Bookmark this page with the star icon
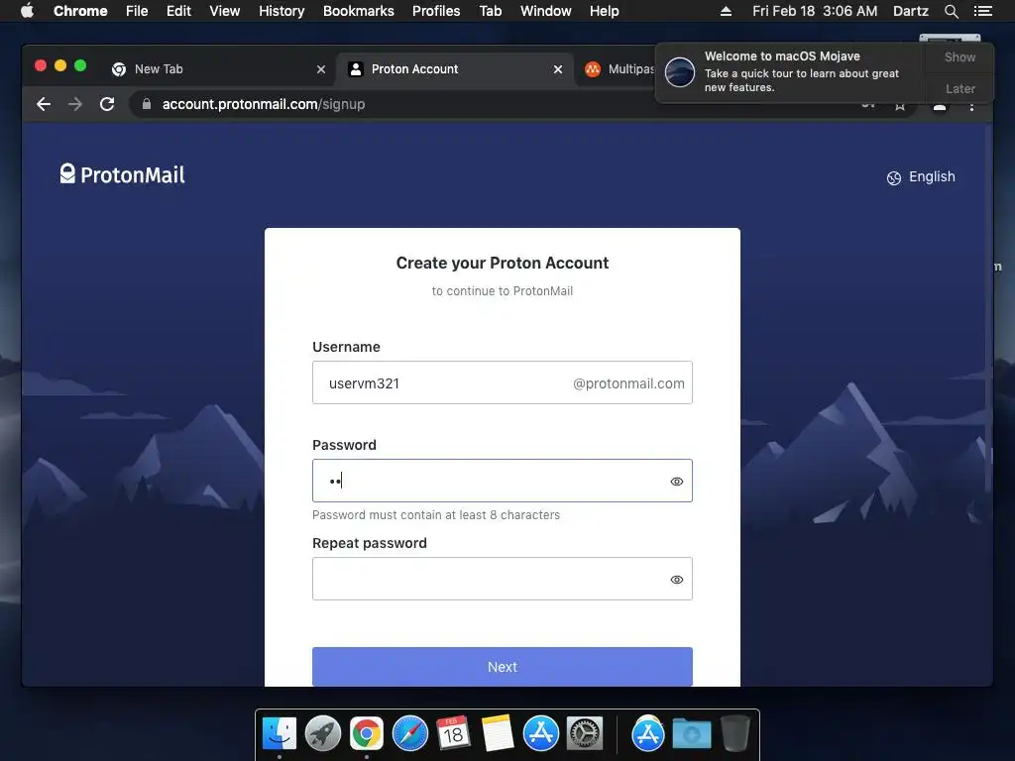 (900, 106)
